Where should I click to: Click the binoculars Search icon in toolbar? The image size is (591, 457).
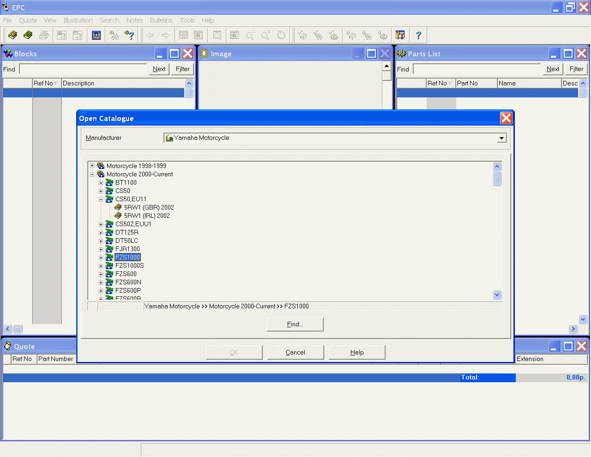click(x=114, y=35)
